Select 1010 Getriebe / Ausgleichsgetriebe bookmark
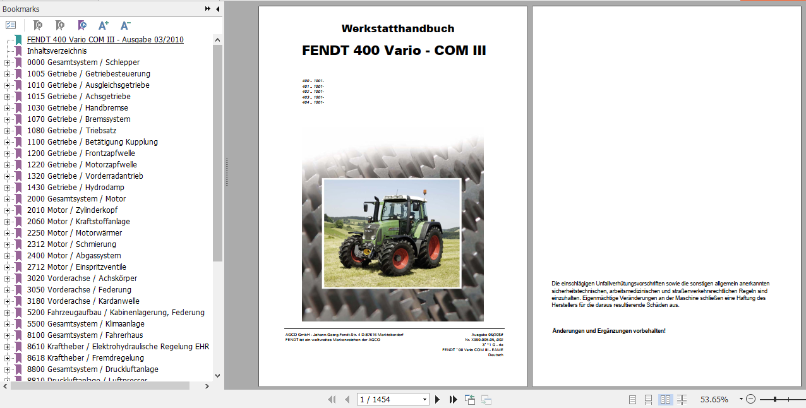The image size is (806, 408). pyautogui.click(x=88, y=85)
